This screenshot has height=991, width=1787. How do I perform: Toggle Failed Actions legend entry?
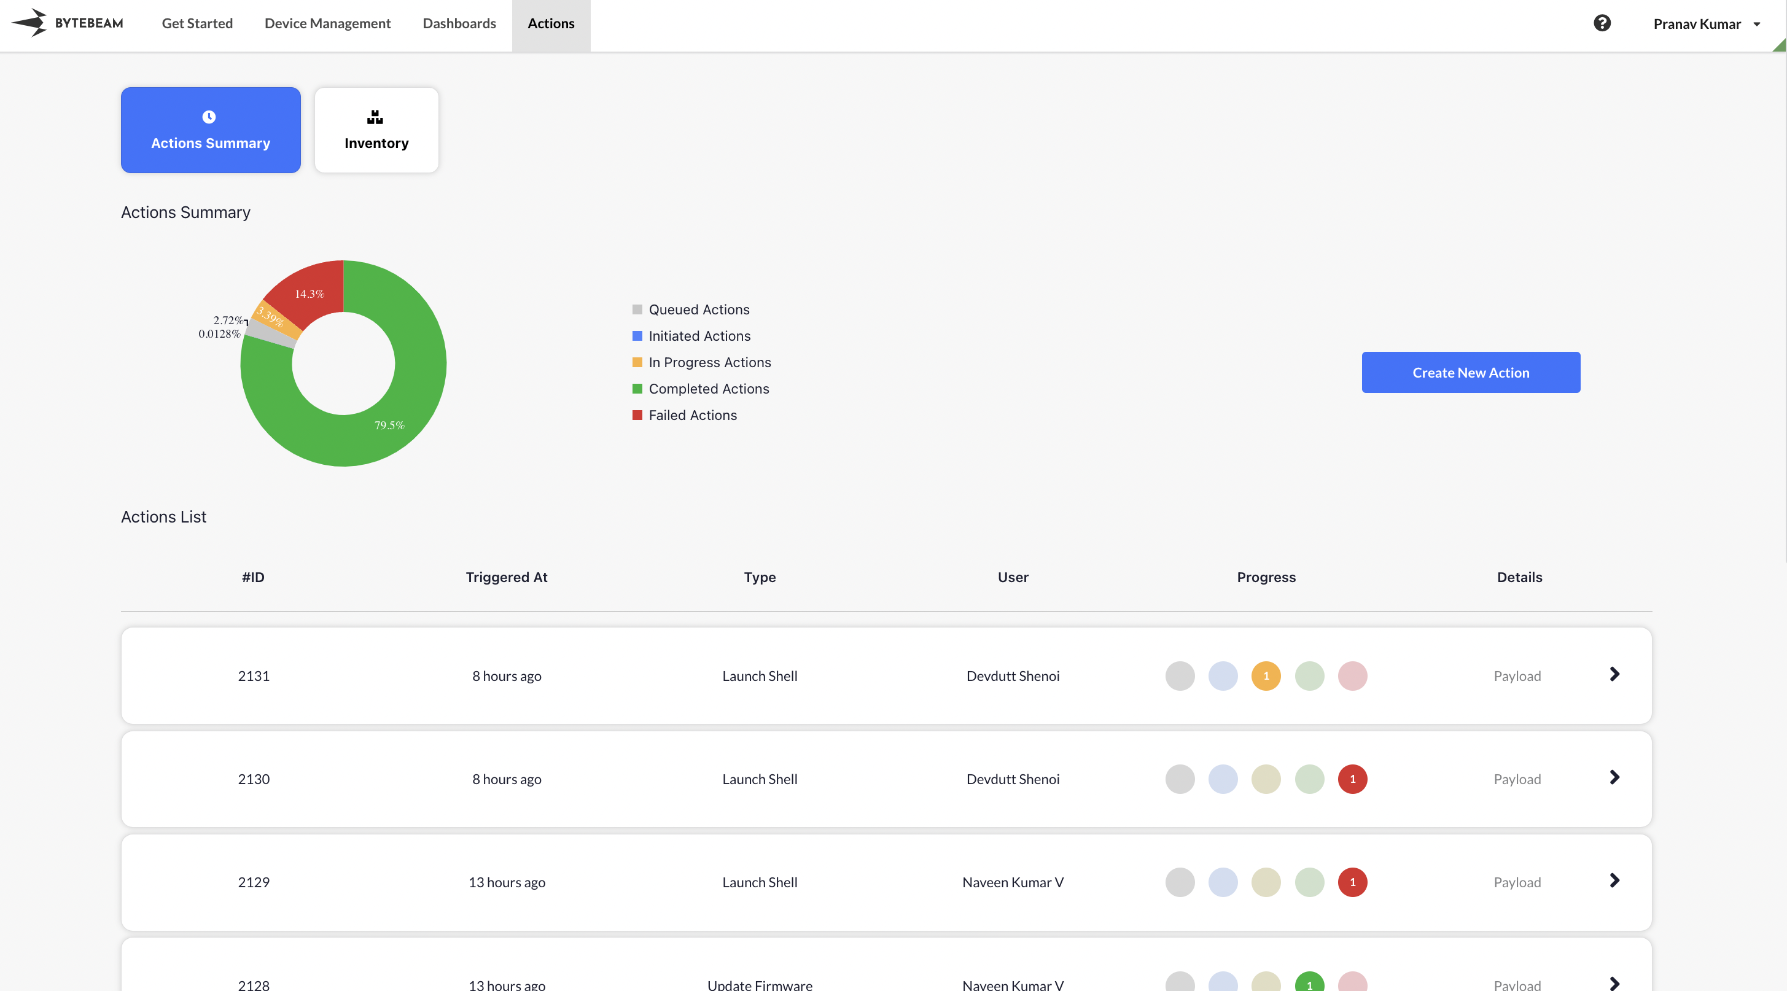coord(691,414)
